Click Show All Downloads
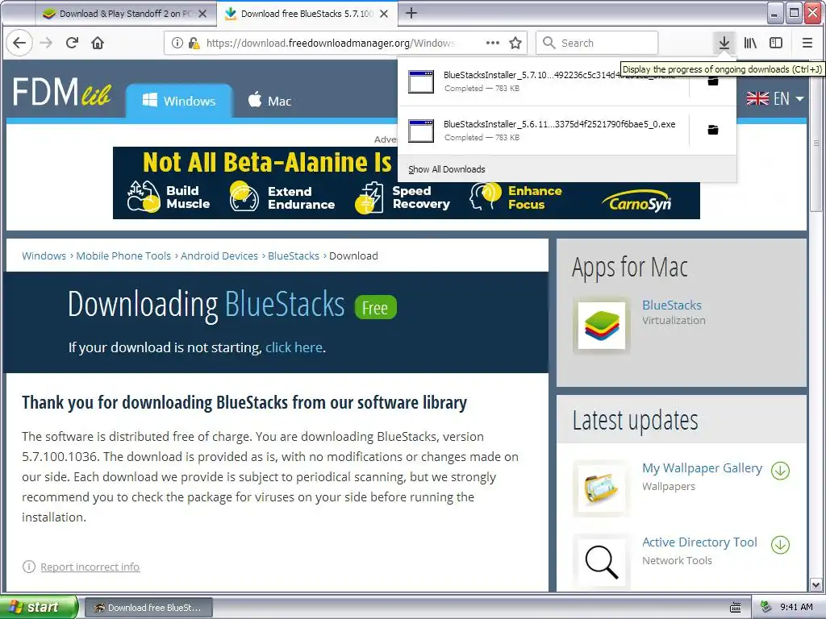Viewport: 826px width, 619px height. pos(447,169)
